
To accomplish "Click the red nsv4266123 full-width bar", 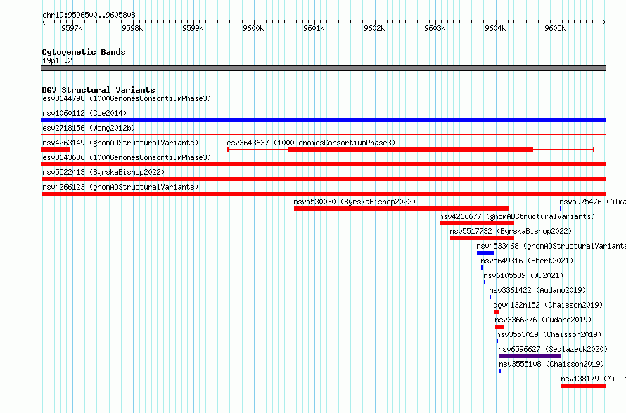I will click(324, 194).
